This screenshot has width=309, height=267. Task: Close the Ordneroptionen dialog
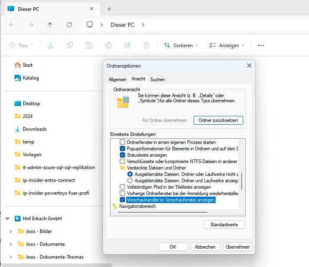point(249,66)
